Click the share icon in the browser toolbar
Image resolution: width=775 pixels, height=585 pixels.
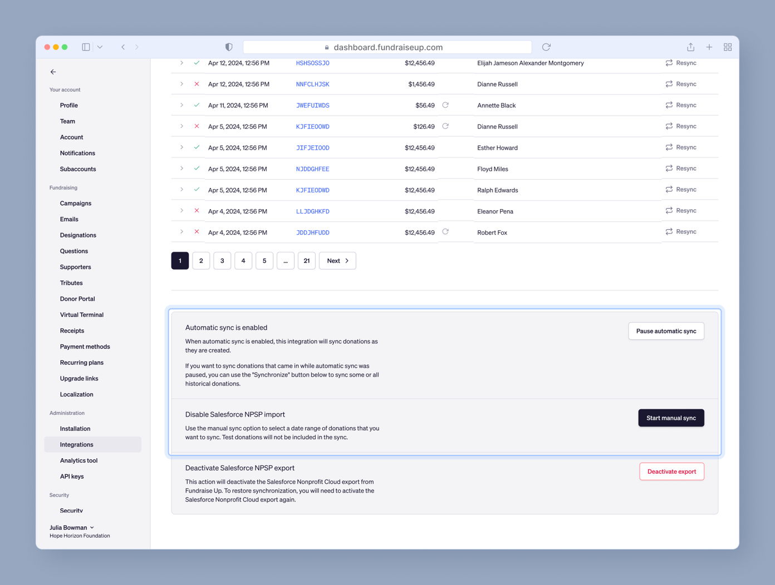[690, 47]
